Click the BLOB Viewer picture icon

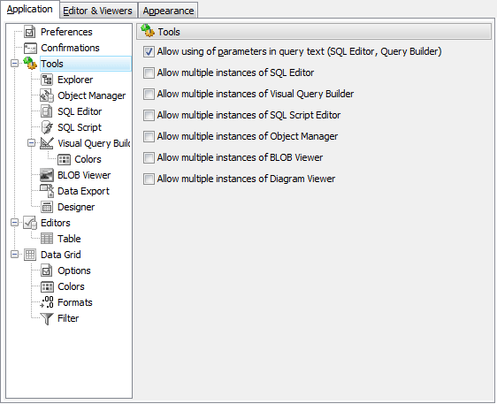pos(47,175)
